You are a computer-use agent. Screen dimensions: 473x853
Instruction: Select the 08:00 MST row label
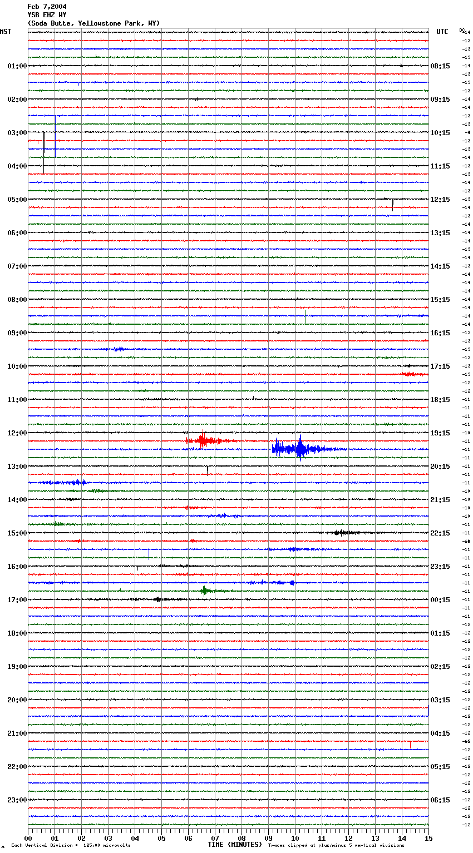click(x=17, y=300)
